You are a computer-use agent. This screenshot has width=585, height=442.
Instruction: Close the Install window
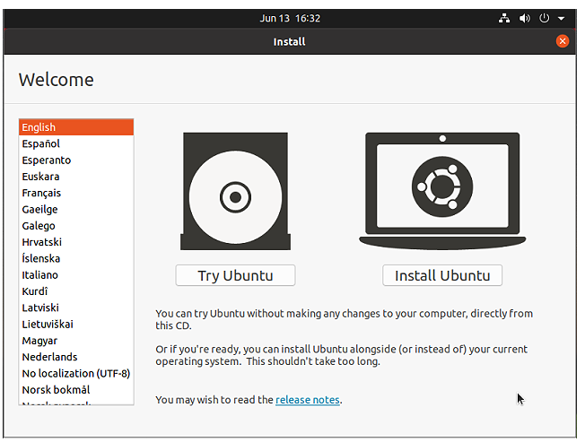pyautogui.click(x=563, y=41)
